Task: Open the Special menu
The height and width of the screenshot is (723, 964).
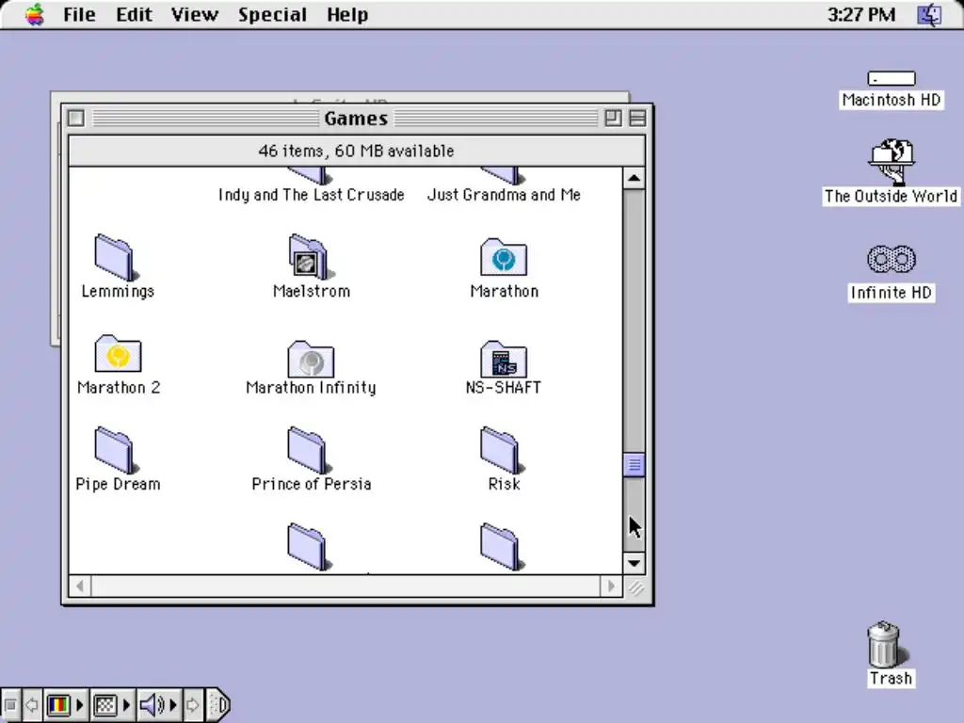Action: pos(272,14)
